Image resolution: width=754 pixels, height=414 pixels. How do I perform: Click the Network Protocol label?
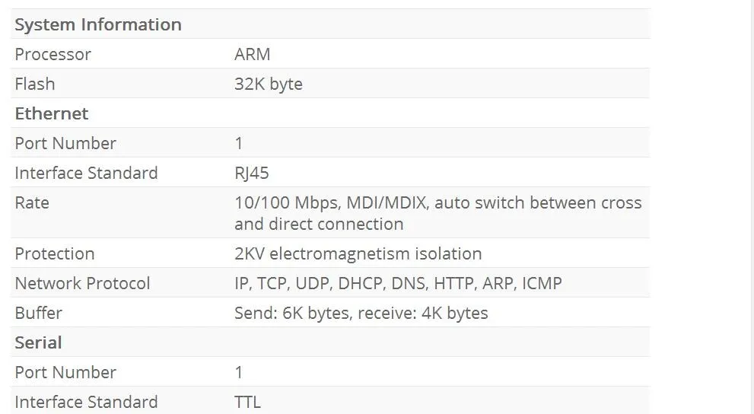[82, 283]
